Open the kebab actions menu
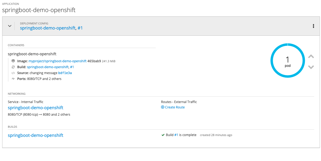This screenshot has height=161, width=321. click(x=313, y=26)
